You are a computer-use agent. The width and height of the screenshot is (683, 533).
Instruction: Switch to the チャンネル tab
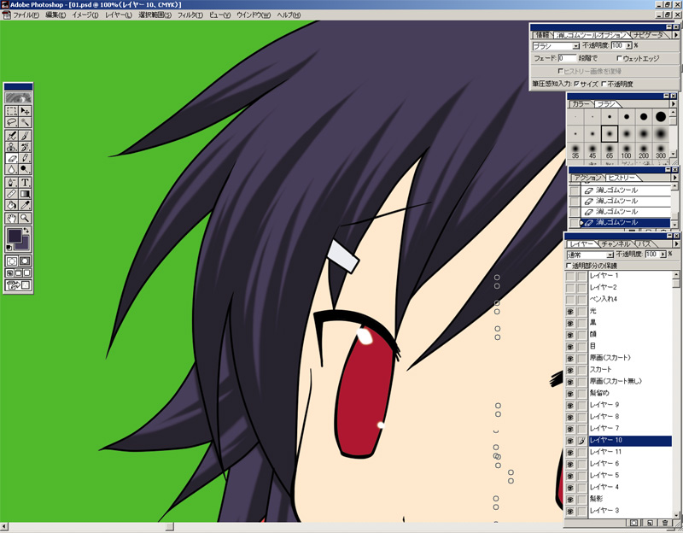coord(616,244)
